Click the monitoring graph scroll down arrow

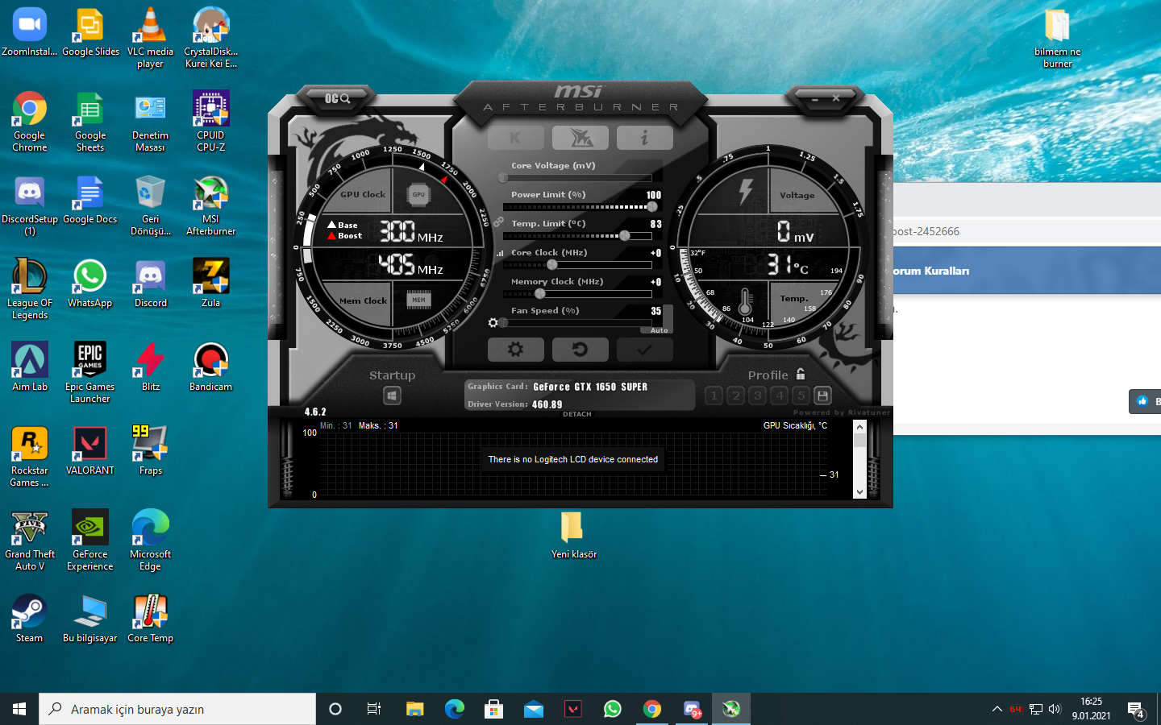(859, 492)
